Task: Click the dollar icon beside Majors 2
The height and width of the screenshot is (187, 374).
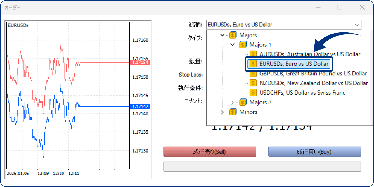Action: [243, 102]
